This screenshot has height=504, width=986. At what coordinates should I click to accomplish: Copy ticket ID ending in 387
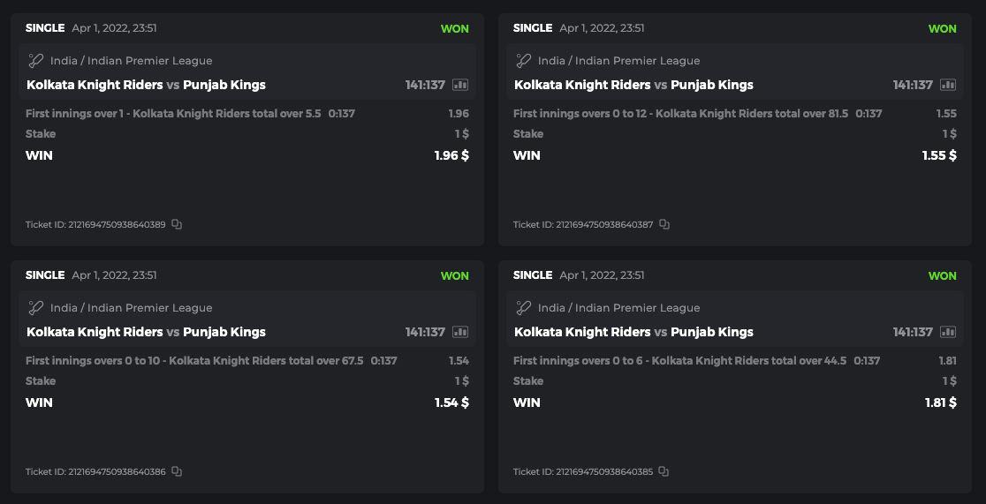664,224
